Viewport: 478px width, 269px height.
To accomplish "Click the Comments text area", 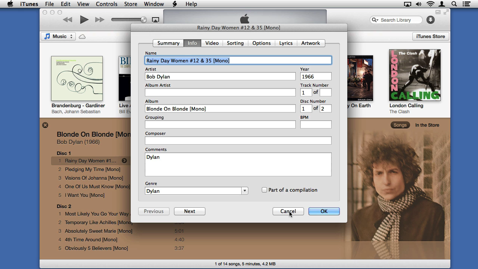I will point(238,164).
